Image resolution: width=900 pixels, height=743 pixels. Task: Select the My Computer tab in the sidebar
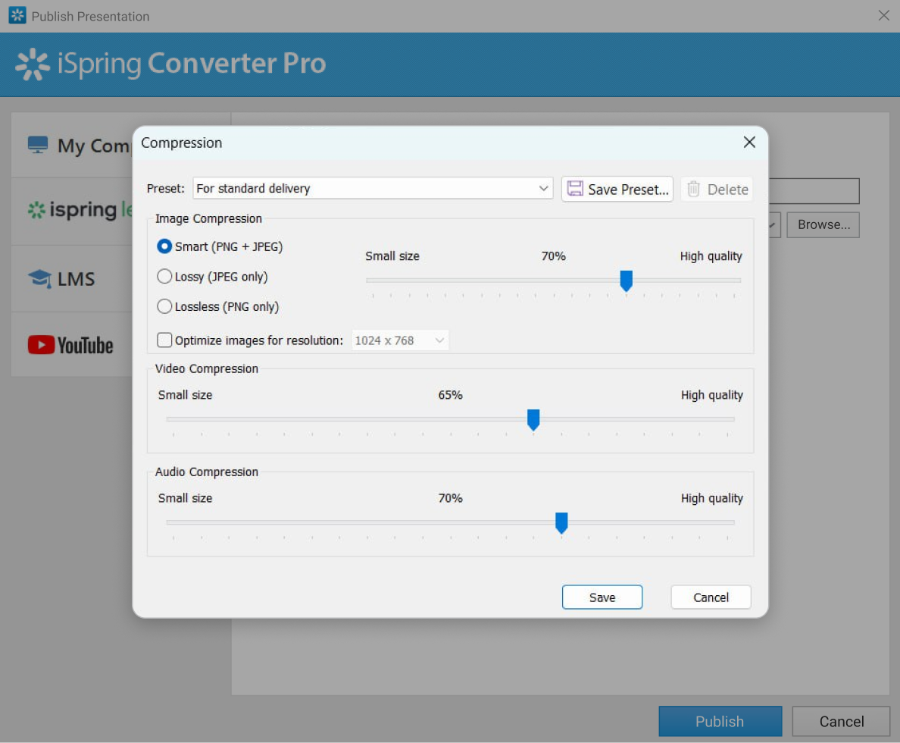pyautogui.click(x=72, y=145)
